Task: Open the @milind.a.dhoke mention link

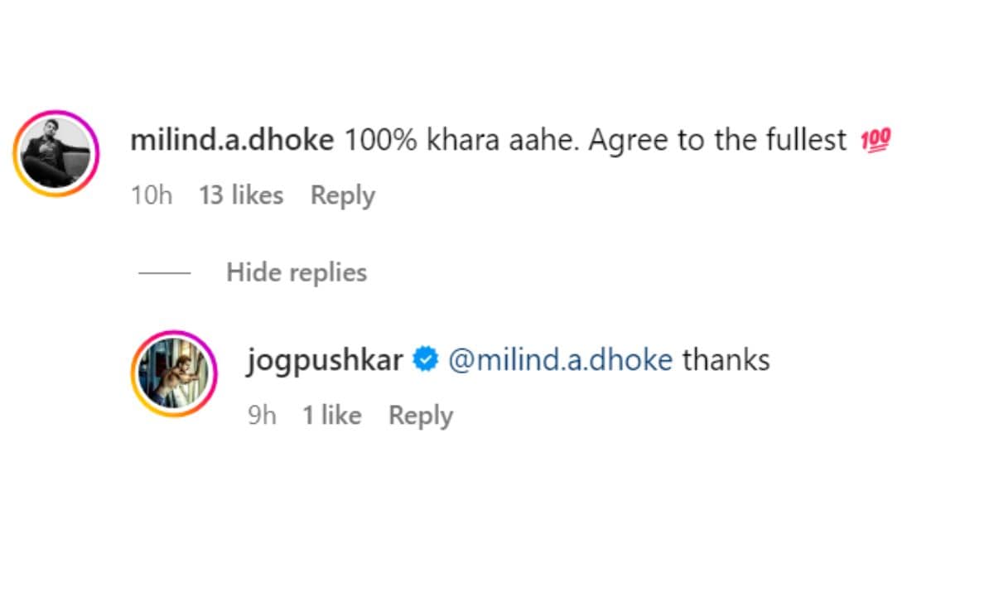Action: tap(560, 360)
